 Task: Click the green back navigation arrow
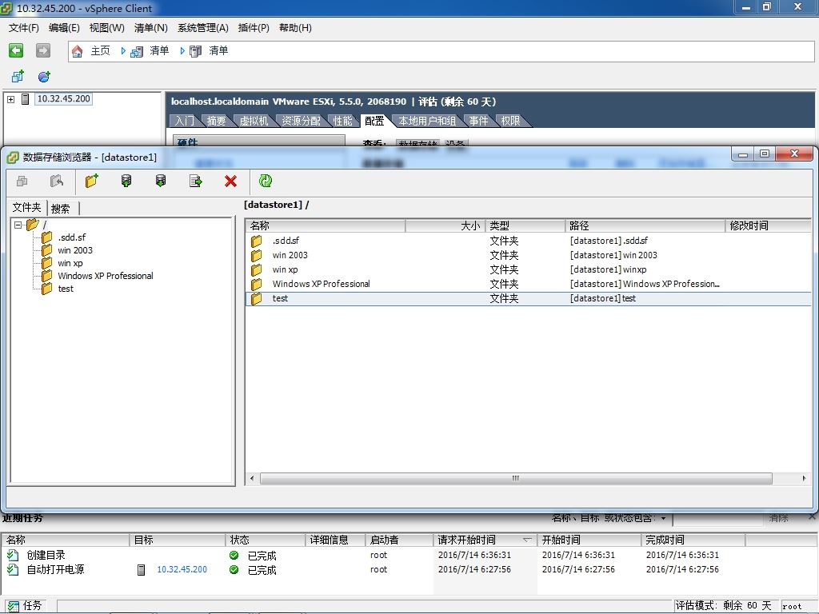coord(16,50)
